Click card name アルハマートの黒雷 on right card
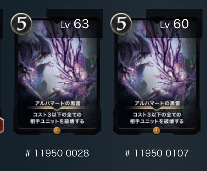Viewport: 207px width, 171px height. click(x=157, y=103)
